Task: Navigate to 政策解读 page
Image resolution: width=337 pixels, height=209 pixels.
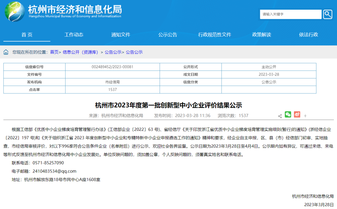Action: [x=261, y=35]
